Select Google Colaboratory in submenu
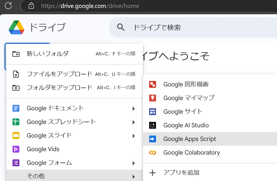Viewport: 277px width, 181px height. click(x=210, y=153)
